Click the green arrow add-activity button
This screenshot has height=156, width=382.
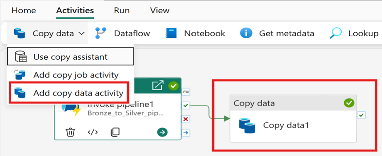click(163, 132)
